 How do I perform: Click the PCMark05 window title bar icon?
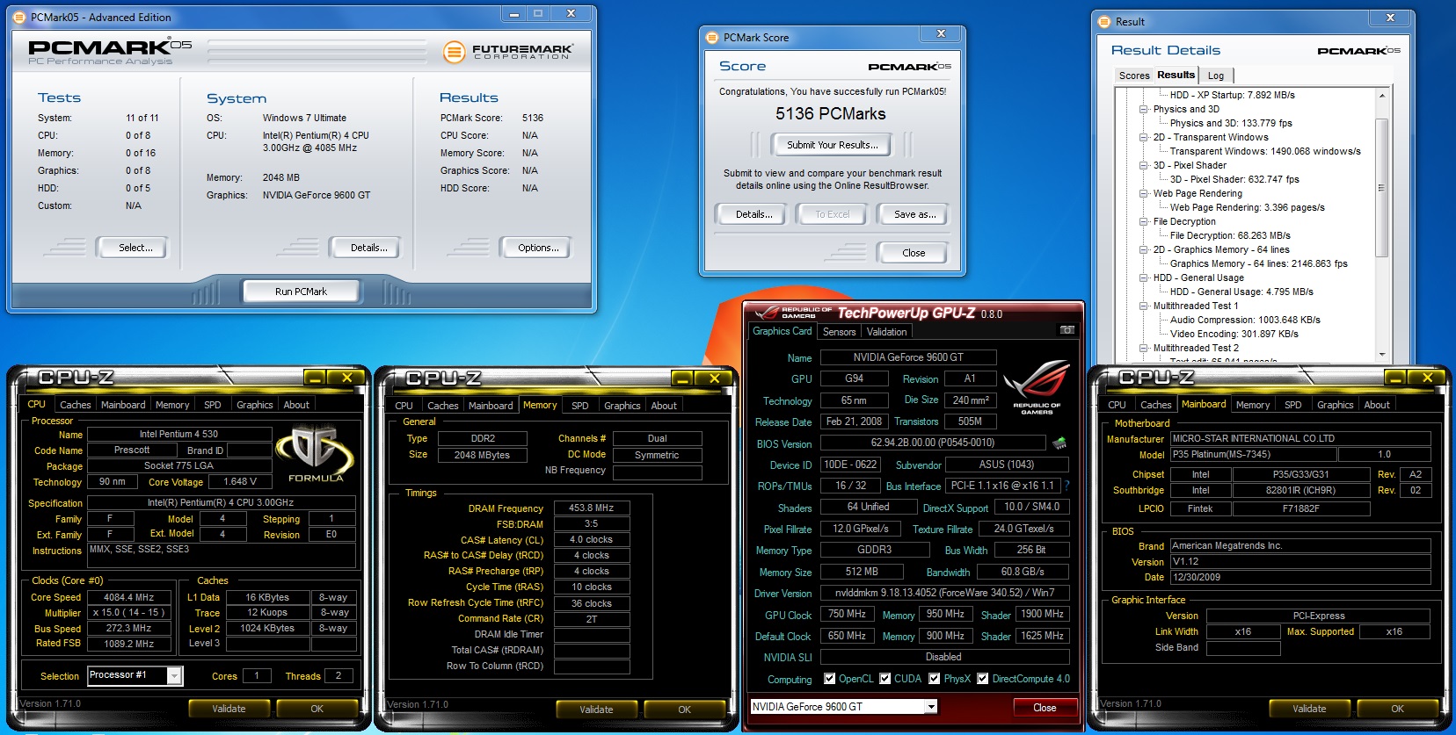19,17
